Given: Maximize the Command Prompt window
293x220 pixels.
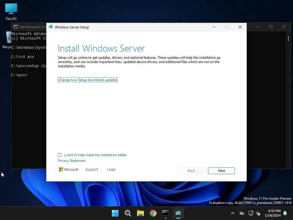Looking at the screenshot, I should pos(271,27).
